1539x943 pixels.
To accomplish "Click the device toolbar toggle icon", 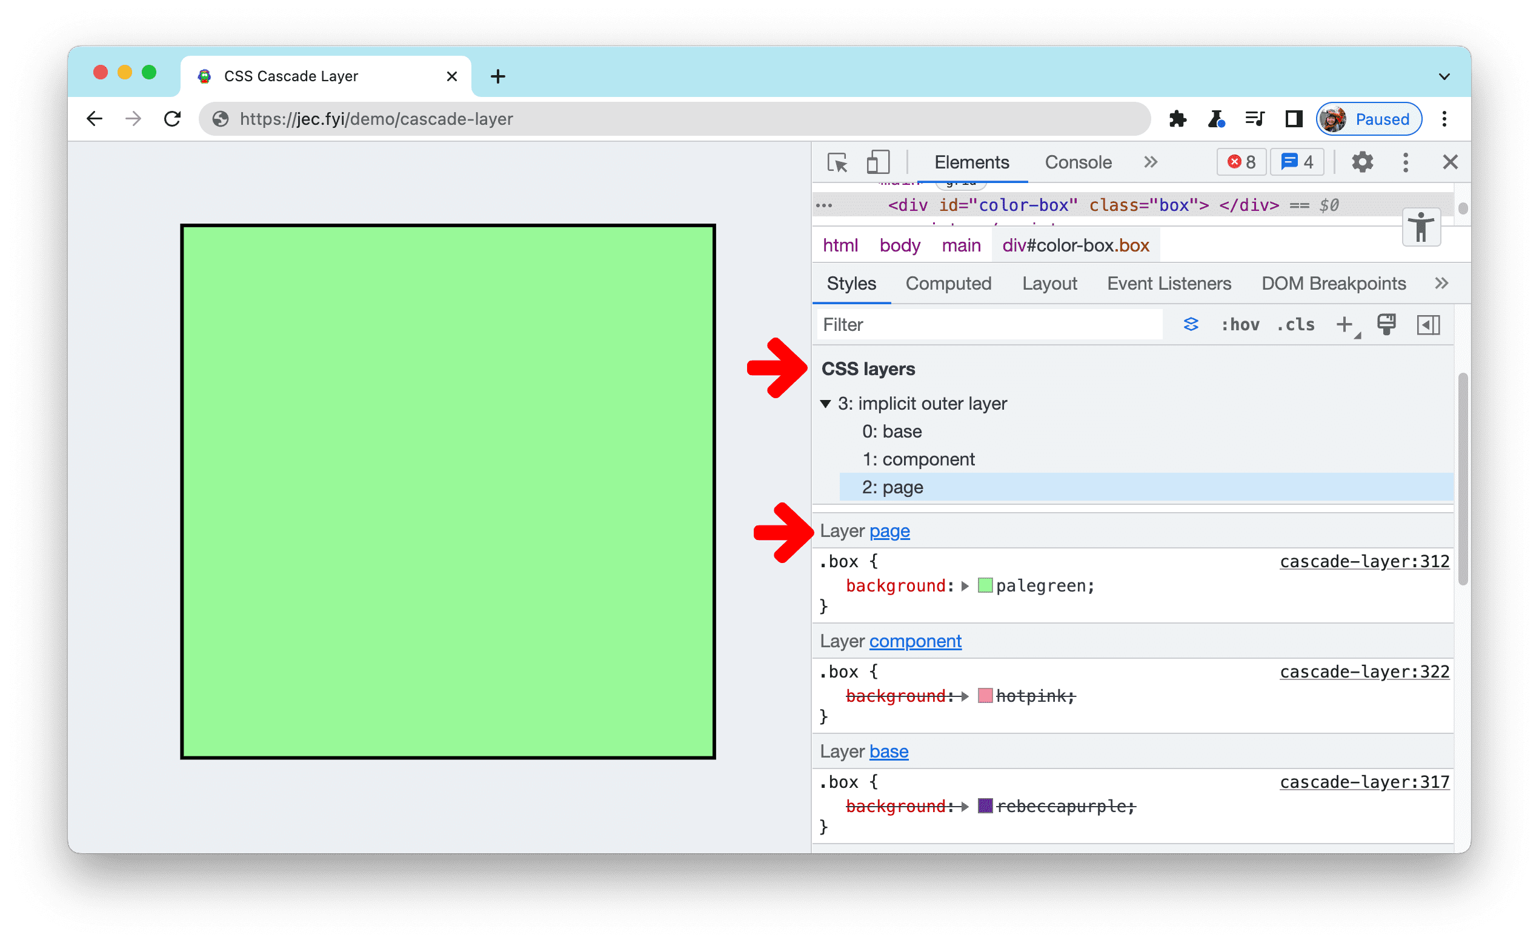I will pyautogui.click(x=879, y=162).
